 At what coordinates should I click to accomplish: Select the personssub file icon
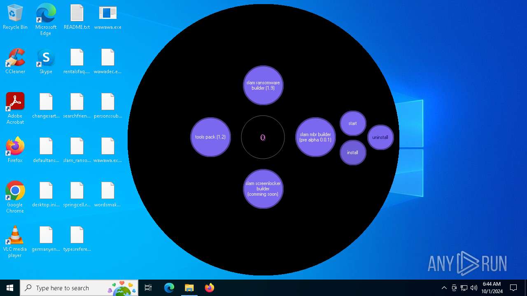coord(107,106)
